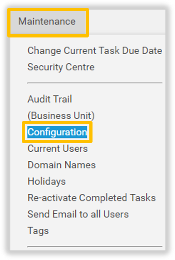175x260 pixels.
Task: Click Send Email to all Users
Action: tap(78, 214)
